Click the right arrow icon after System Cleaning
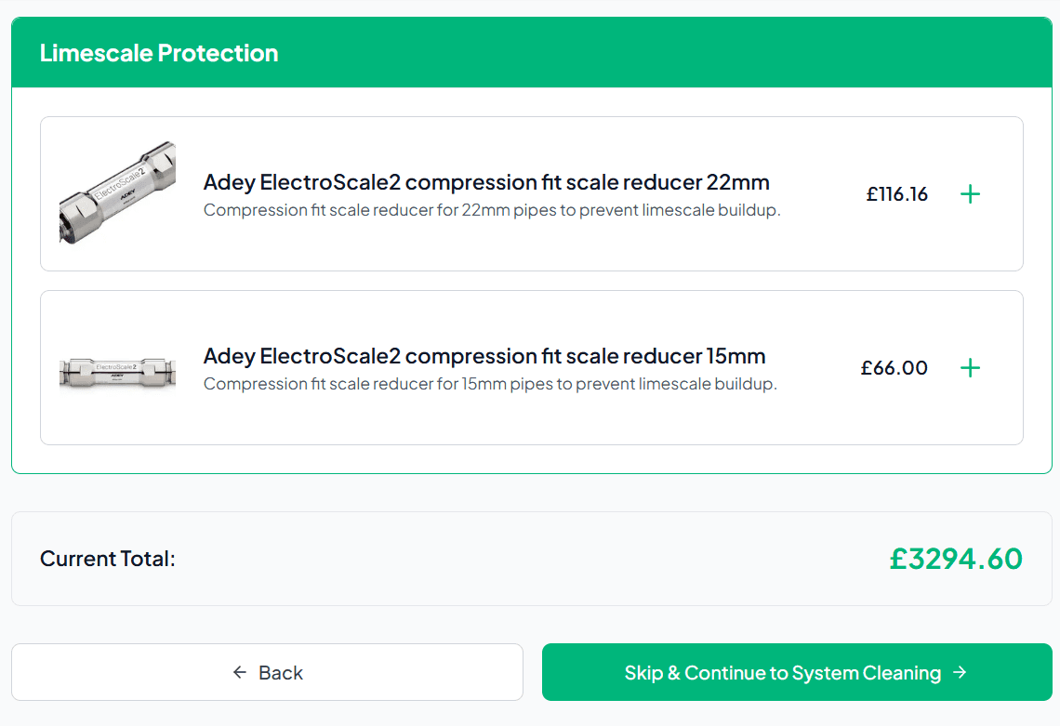Viewport: 1060px width, 726px height. coord(961,672)
